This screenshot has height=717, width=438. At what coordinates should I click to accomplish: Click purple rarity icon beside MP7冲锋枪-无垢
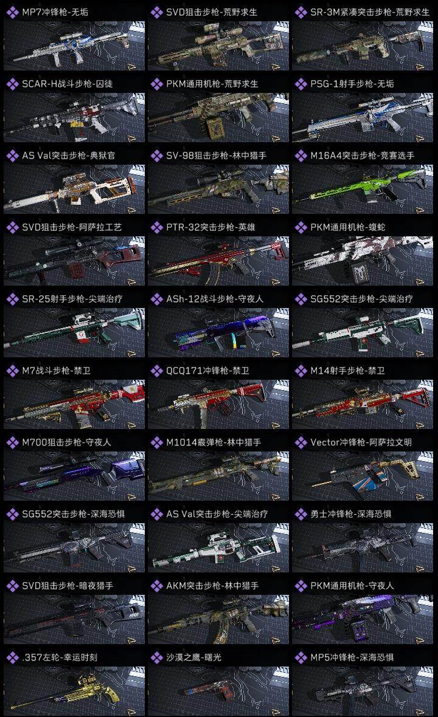coord(12,12)
